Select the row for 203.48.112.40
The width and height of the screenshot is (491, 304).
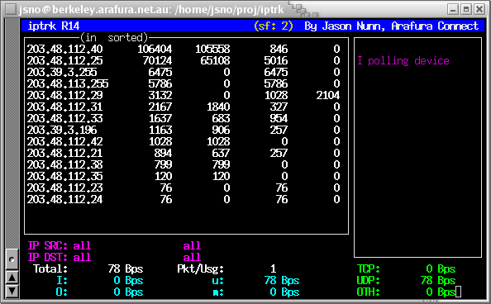click(x=184, y=50)
